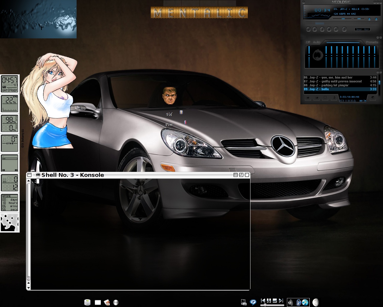Select track 86 you, me, him and her
This screenshot has height=307, width=383.
pyautogui.click(x=341, y=77)
